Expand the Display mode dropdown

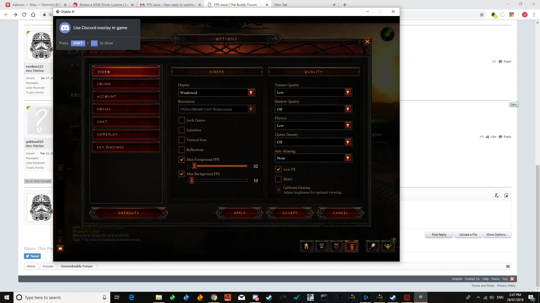click(251, 93)
